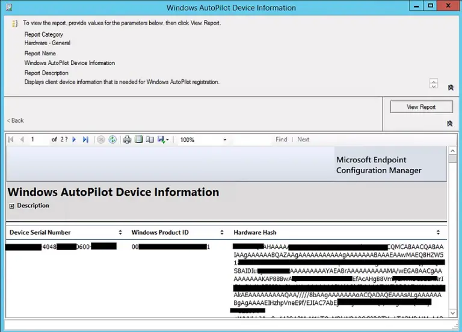Open export/save report dropdown
Screen dimensions: 462x332
click(x=163, y=140)
